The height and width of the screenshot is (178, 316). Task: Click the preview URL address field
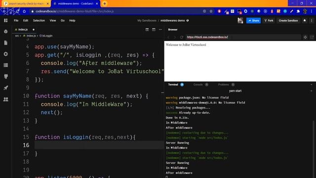[x=243, y=37]
